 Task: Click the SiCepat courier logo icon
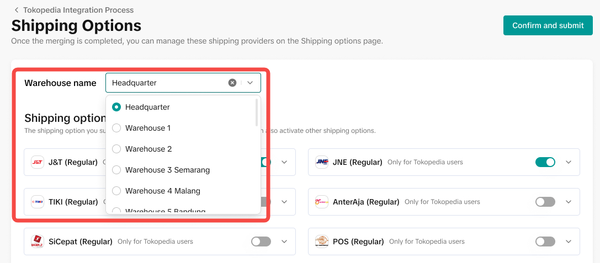[38, 241]
